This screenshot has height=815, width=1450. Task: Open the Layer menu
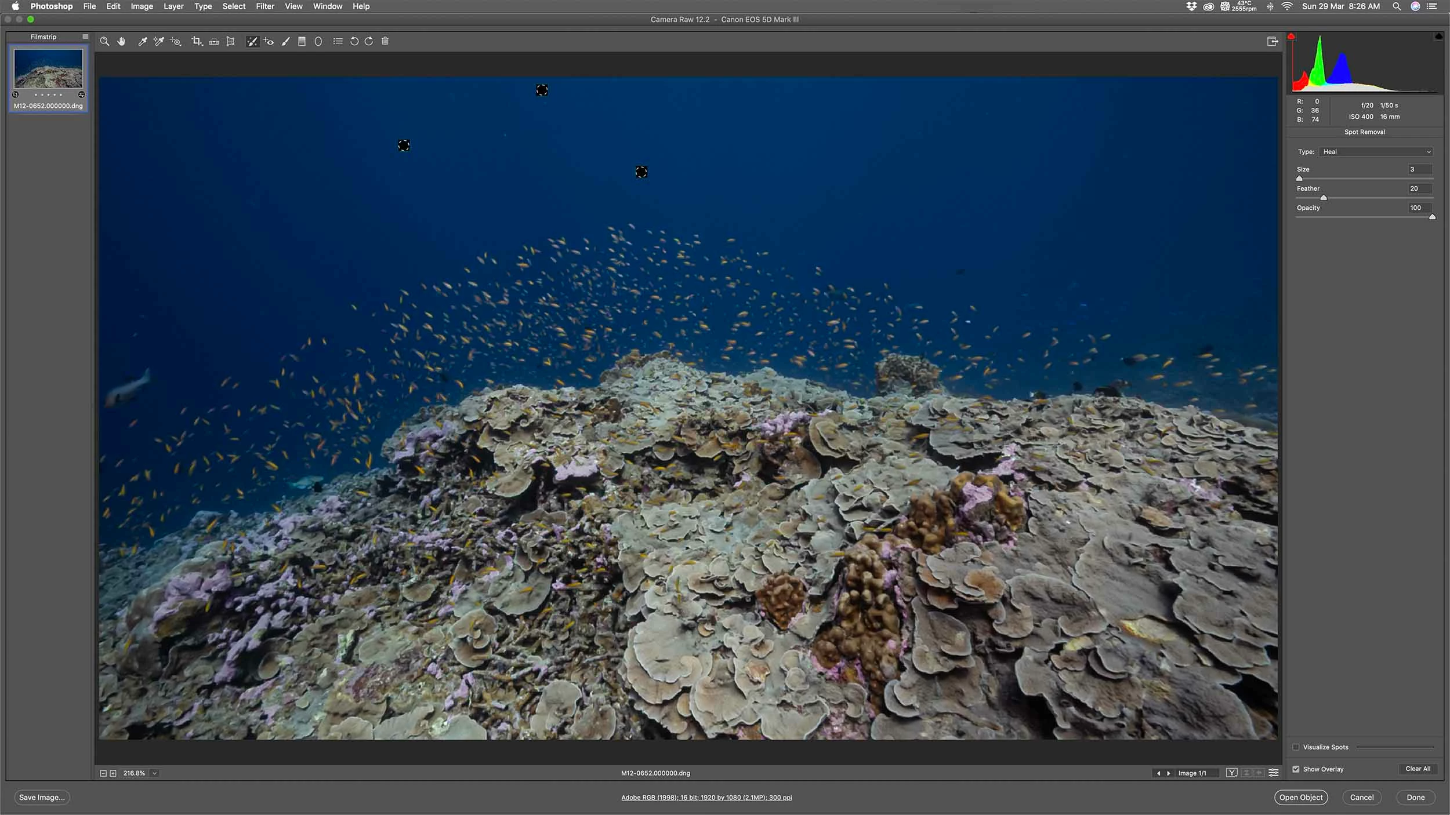coord(173,6)
